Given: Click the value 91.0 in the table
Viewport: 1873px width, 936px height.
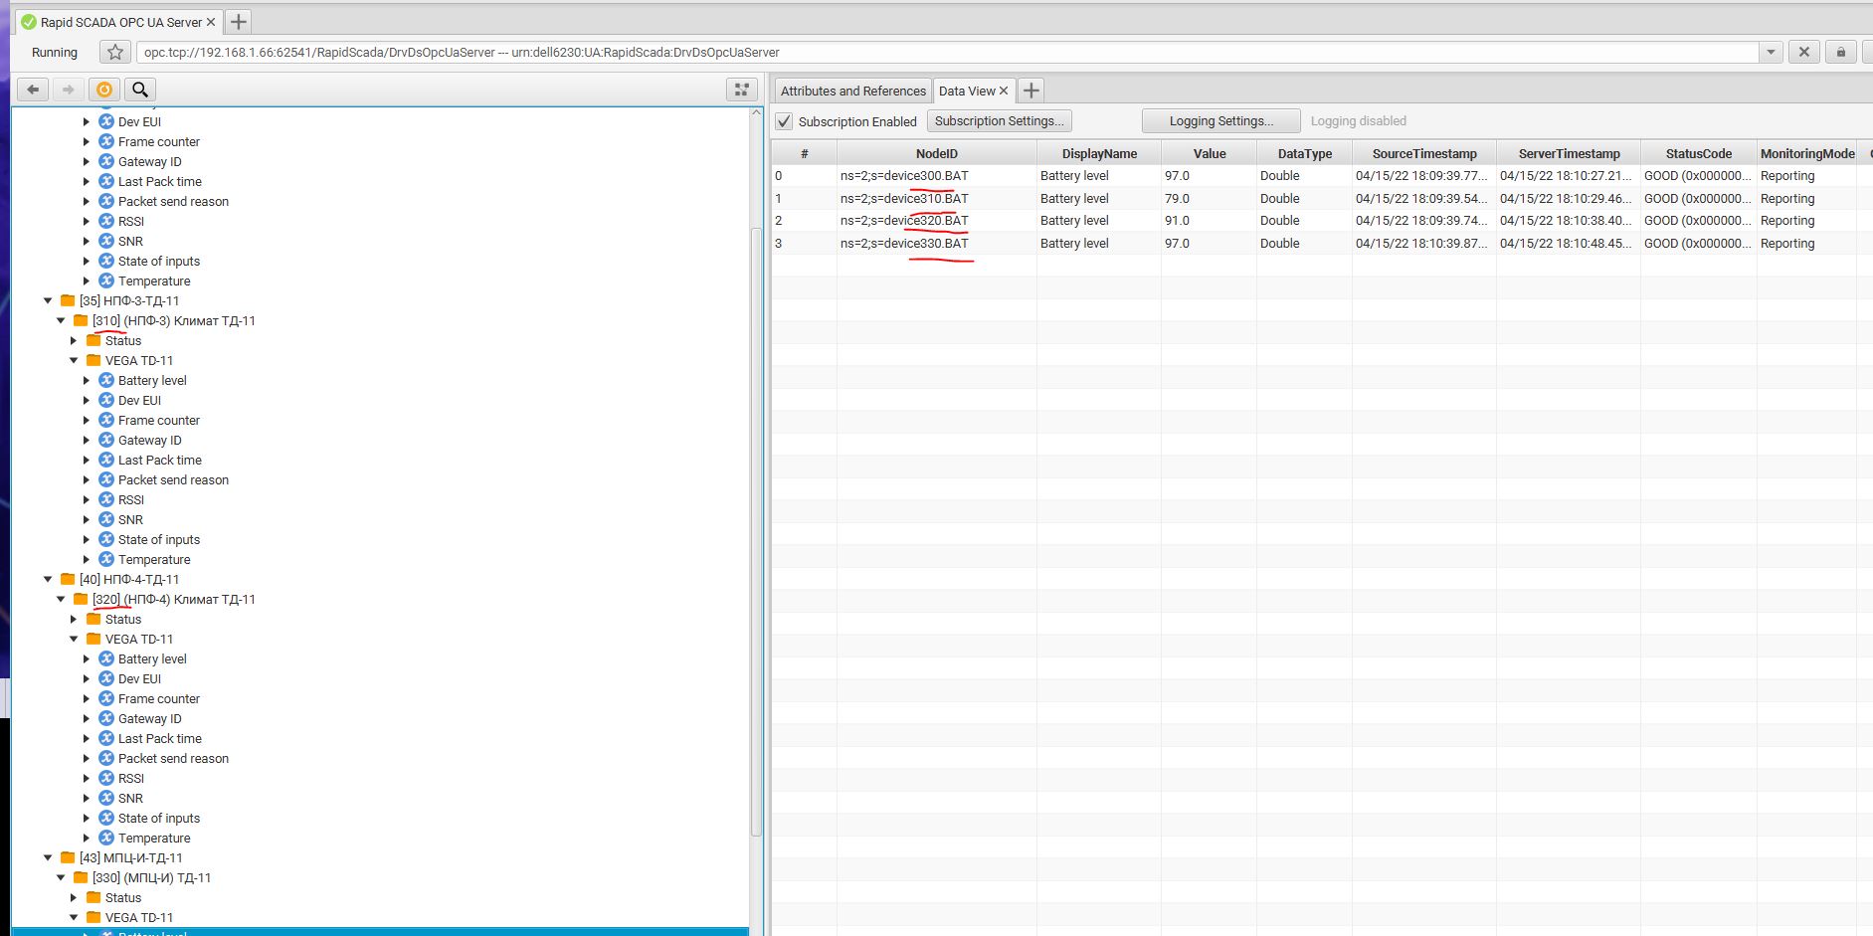Looking at the screenshot, I should tap(1177, 221).
